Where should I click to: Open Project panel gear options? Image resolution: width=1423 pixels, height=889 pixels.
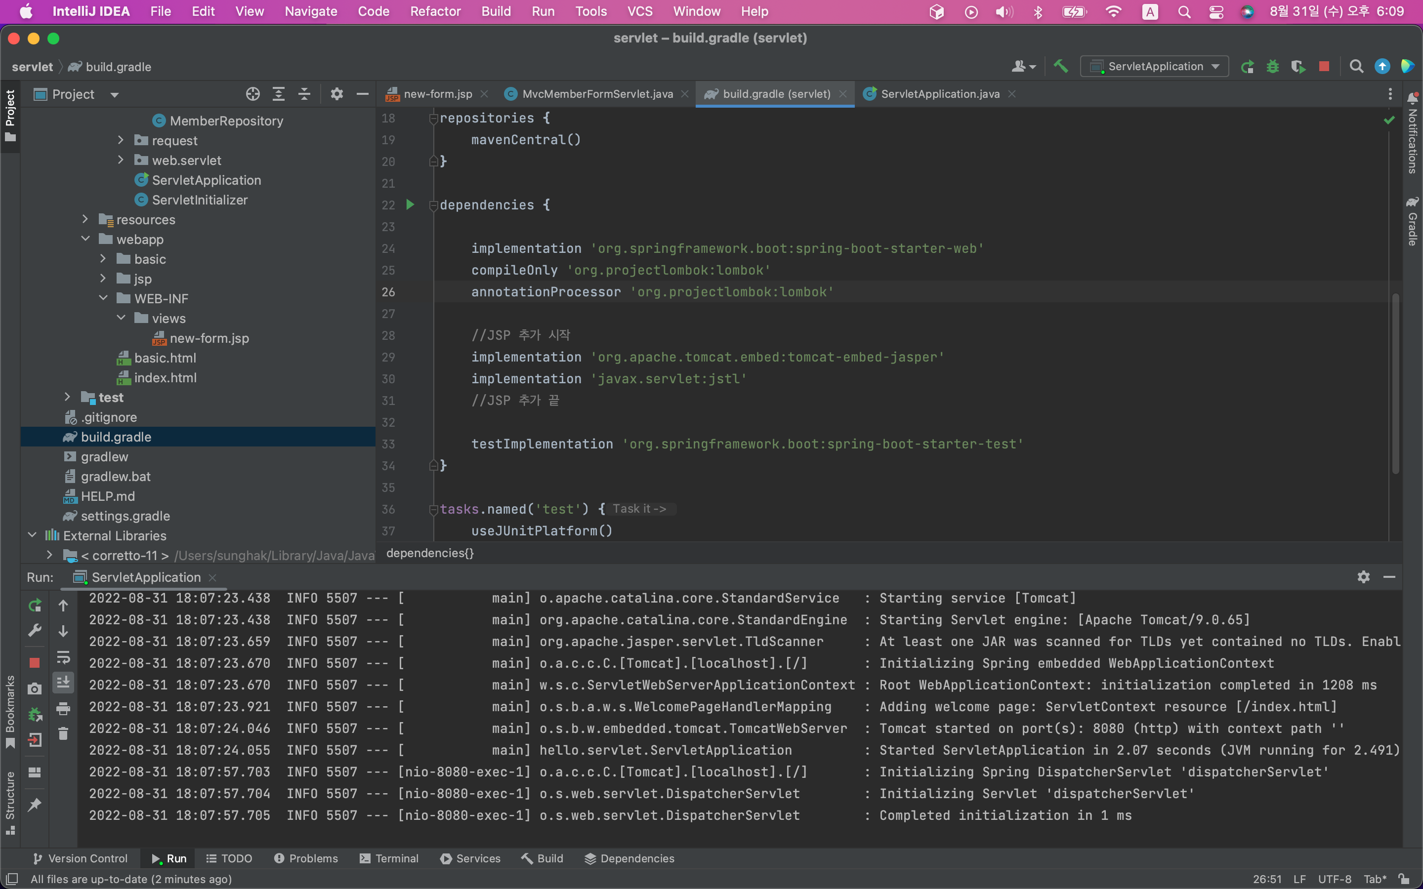(x=336, y=94)
